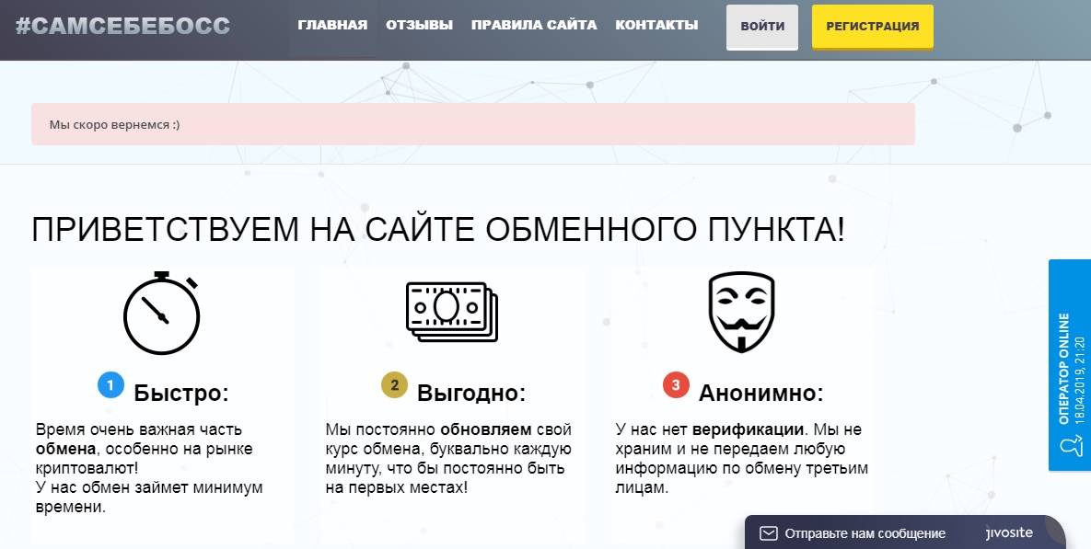1091x549 pixels.
Task: Click the gold number 2 badge
Action: coord(394,385)
